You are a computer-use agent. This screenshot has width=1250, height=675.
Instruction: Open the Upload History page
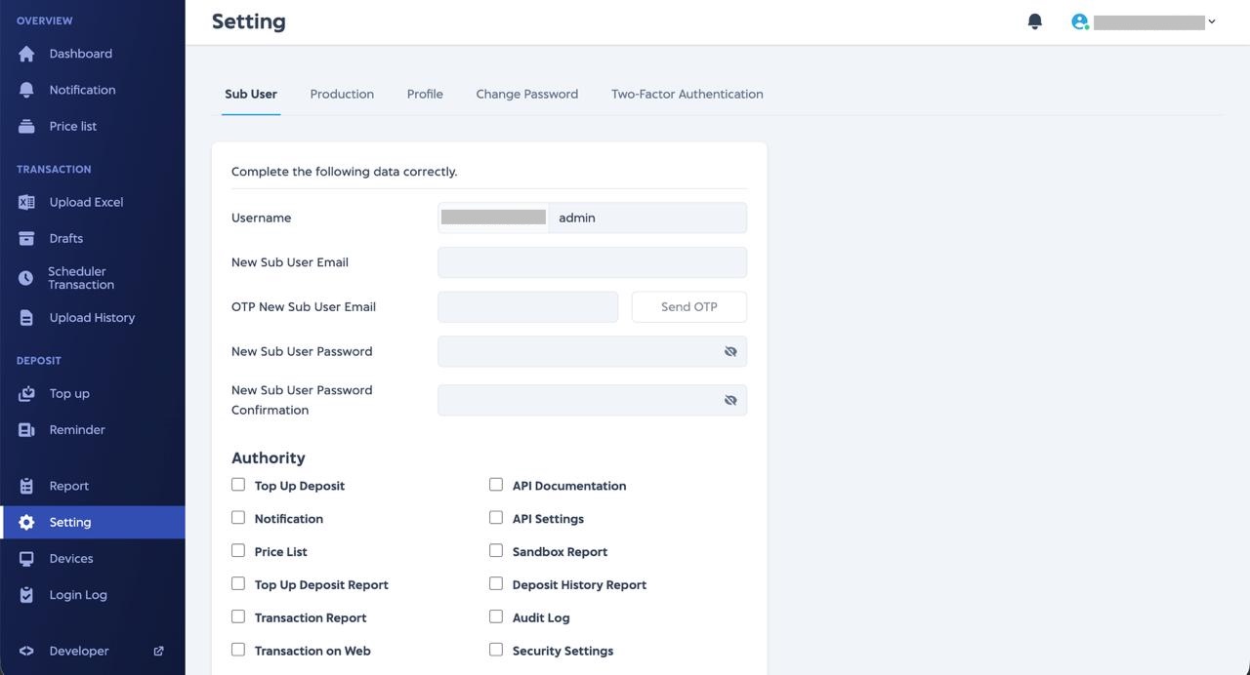tap(92, 317)
